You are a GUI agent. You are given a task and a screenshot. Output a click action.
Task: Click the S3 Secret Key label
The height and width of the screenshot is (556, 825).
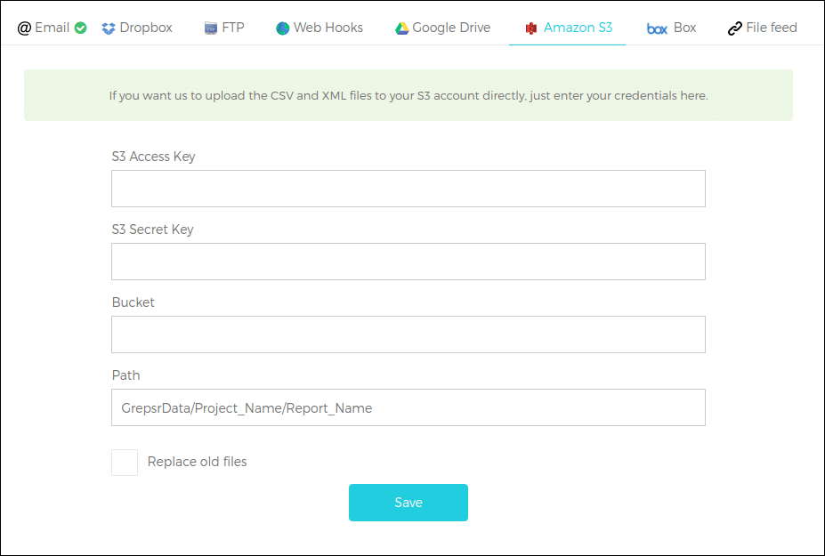click(x=152, y=230)
